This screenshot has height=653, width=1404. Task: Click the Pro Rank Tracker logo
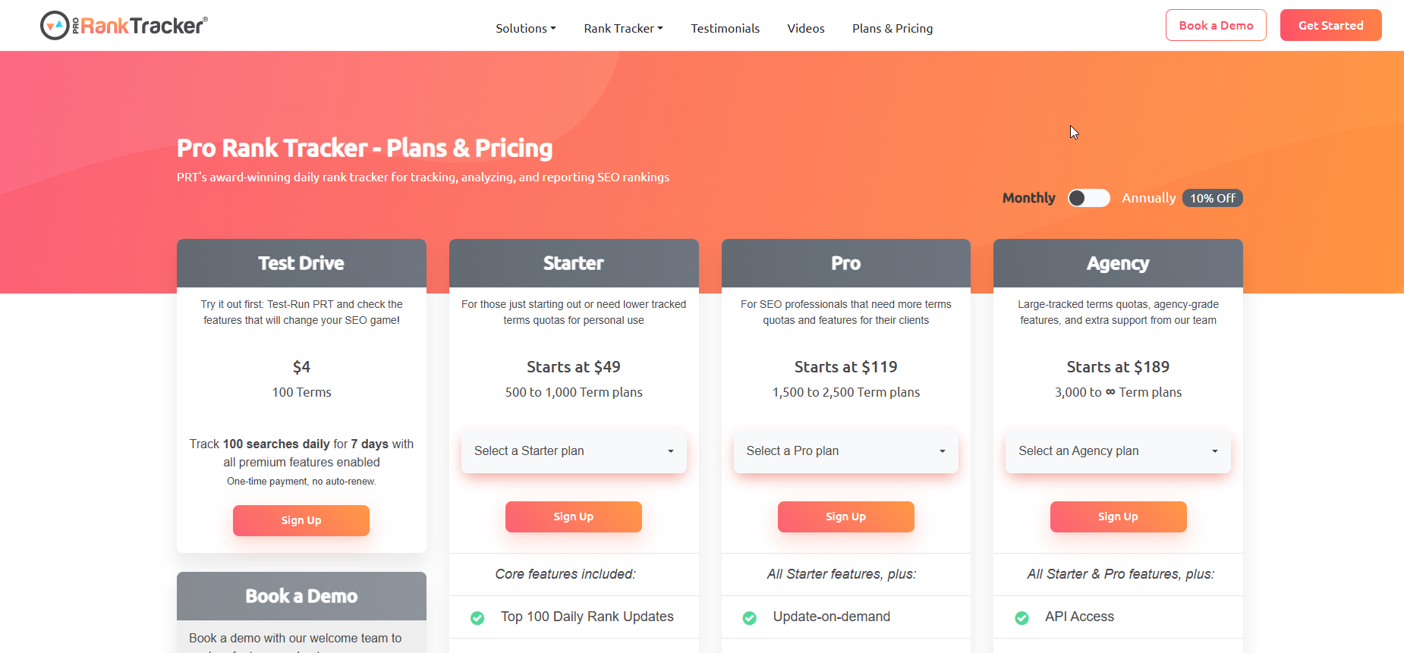pos(124,26)
